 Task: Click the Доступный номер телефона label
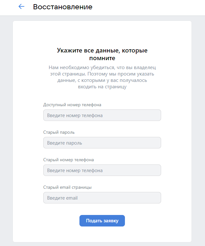coord(72,105)
